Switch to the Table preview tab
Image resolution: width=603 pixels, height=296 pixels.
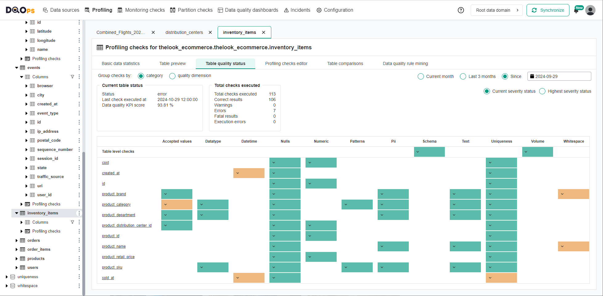(172, 63)
